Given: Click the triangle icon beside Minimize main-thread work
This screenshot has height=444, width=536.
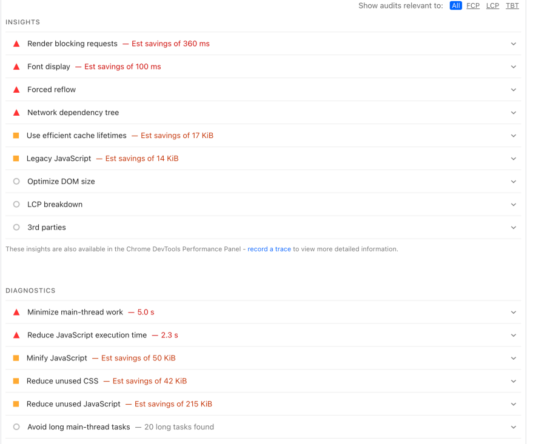Looking at the screenshot, I should [16, 312].
